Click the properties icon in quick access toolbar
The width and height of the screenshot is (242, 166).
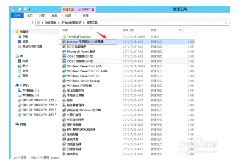tap(20, 9)
